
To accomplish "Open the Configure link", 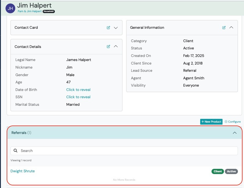I will [233, 121].
